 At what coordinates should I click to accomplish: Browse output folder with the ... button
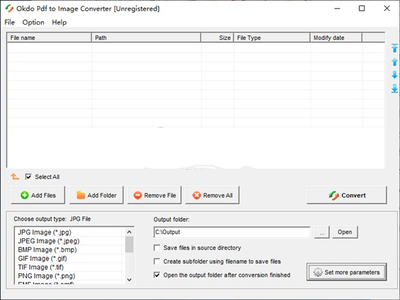[322, 232]
